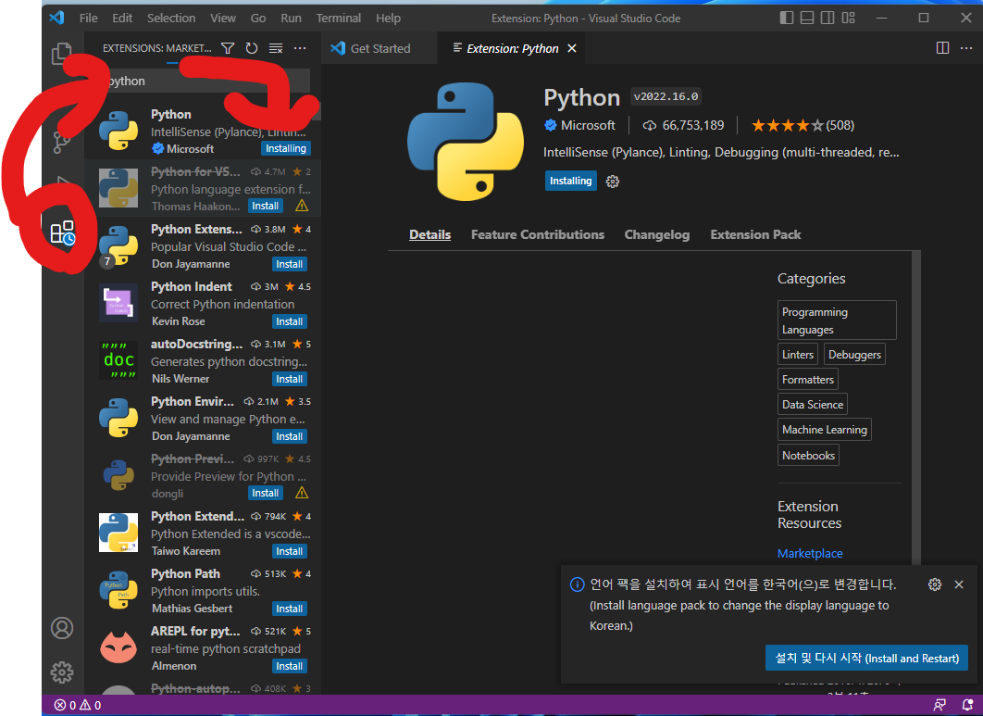Open errors and warnings in status bar
This screenshot has width=983, height=716.
(78, 705)
